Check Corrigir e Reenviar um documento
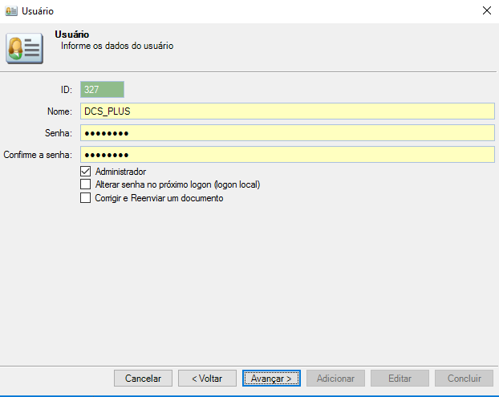The width and height of the screenshot is (499, 397). click(x=86, y=198)
